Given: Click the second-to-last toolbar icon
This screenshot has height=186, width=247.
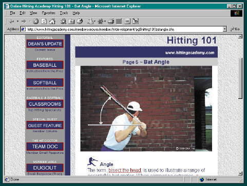Looking at the screenshot, I should 127,22.
